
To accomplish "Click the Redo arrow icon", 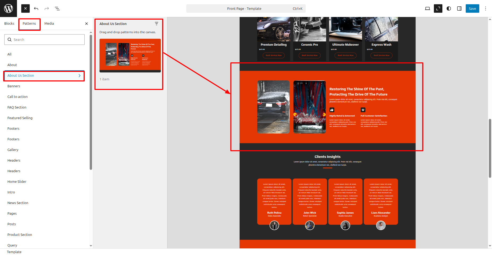I will pos(47,8).
